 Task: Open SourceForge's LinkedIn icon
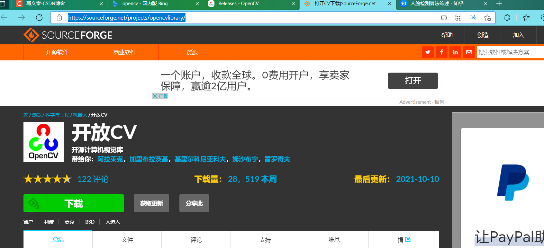point(455,52)
